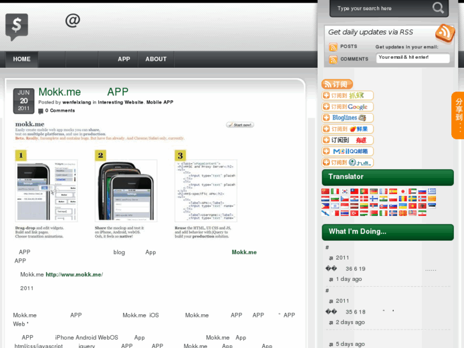Select the South Korea flag in Translator

coord(345,192)
